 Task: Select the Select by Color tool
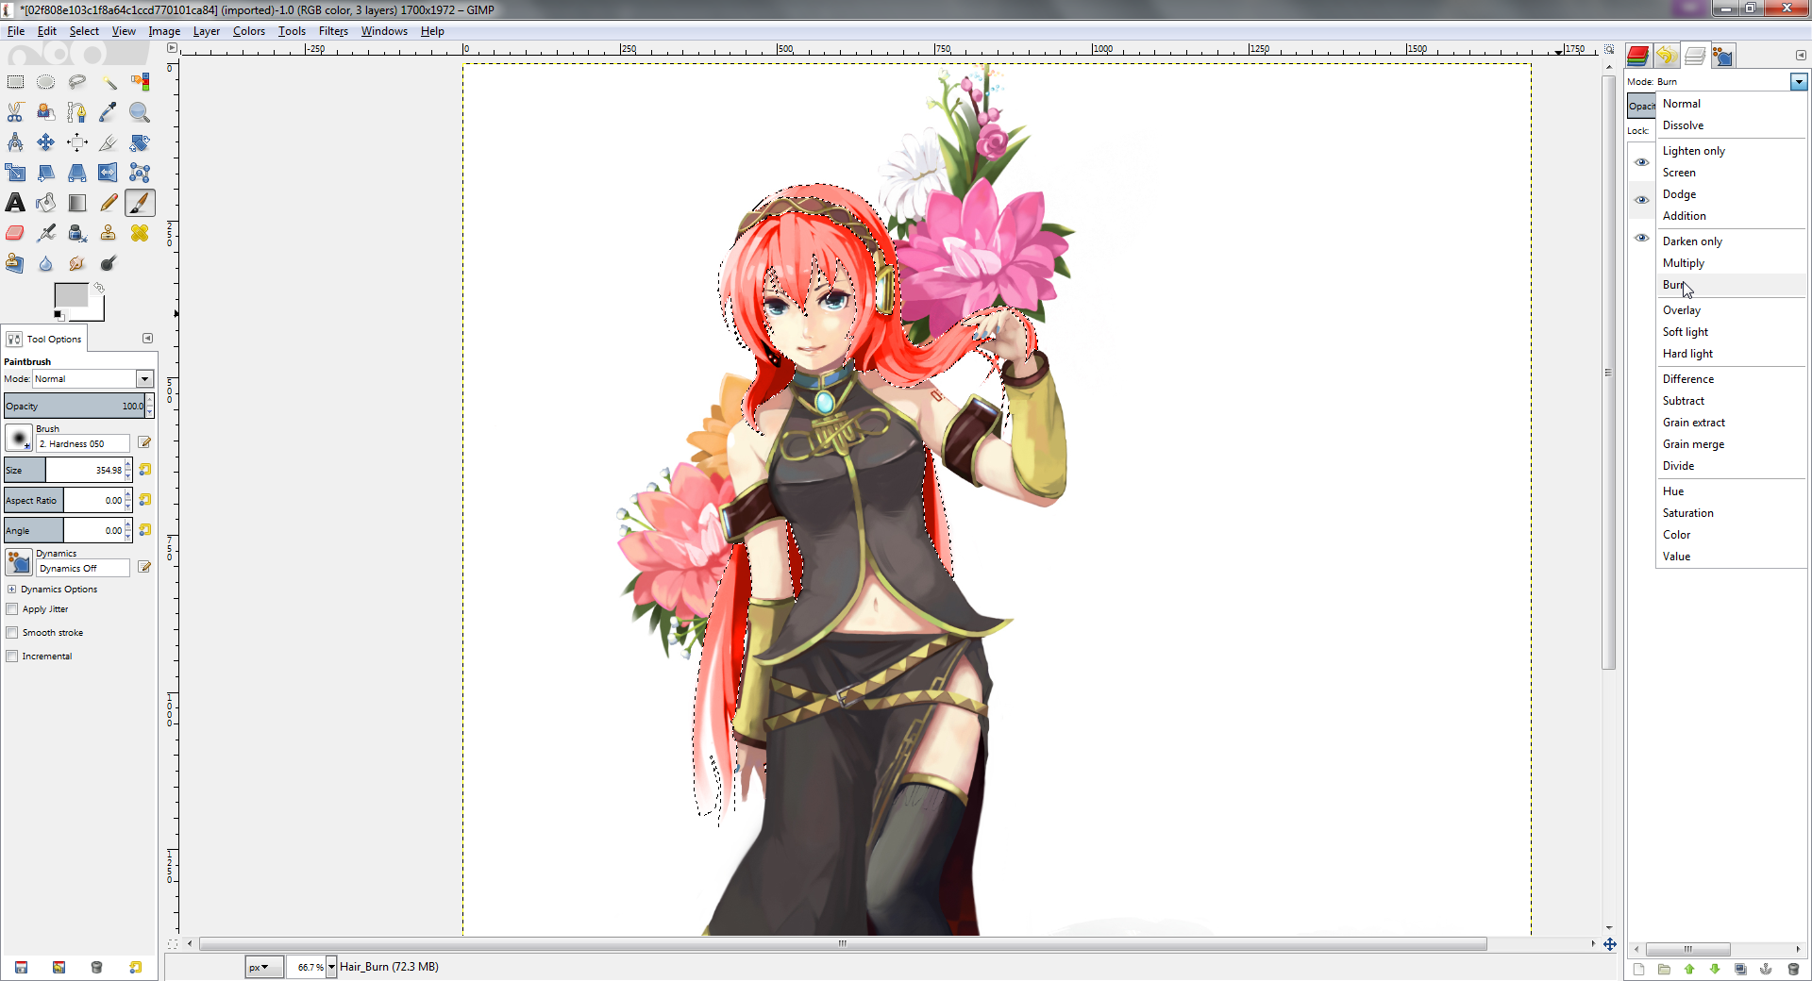140,82
